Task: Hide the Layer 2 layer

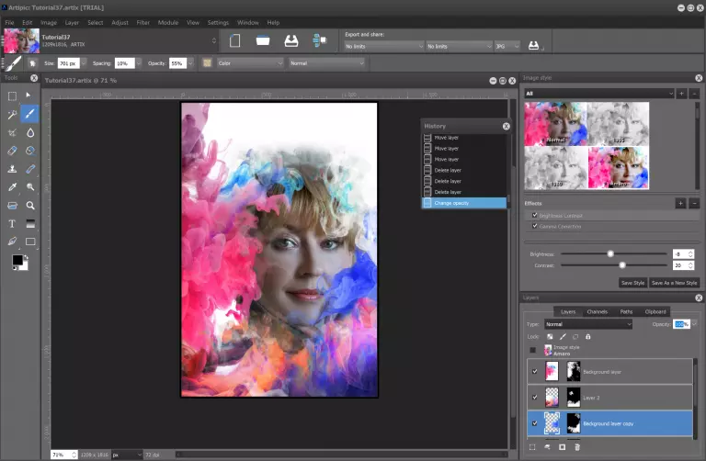Action: click(532, 397)
